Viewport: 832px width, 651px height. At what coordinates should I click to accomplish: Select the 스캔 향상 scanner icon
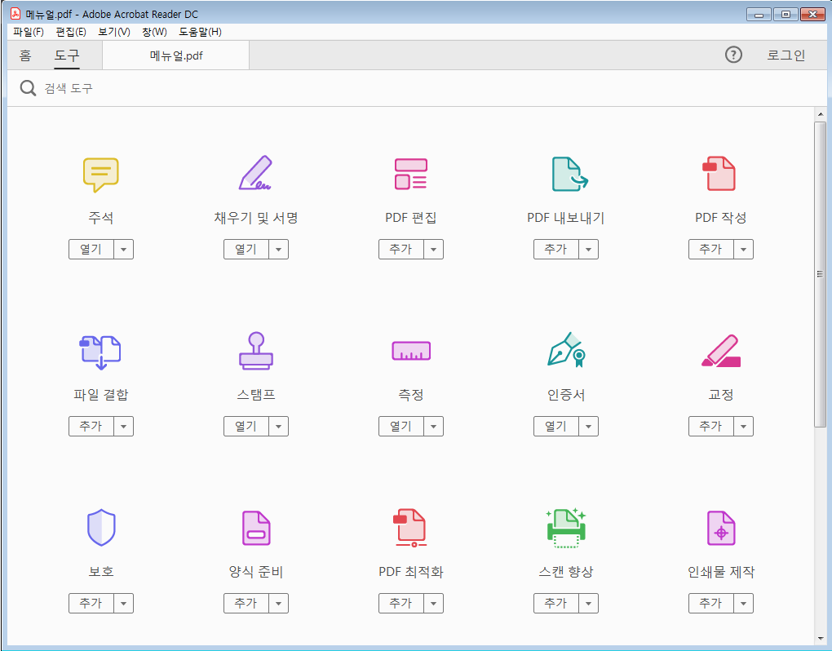pos(566,528)
